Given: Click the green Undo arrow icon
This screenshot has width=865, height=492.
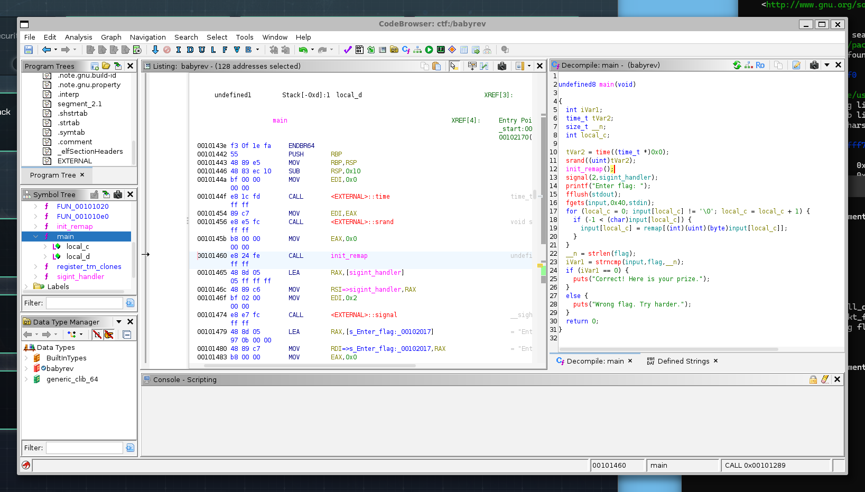Looking at the screenshot, I should (303, 50).
